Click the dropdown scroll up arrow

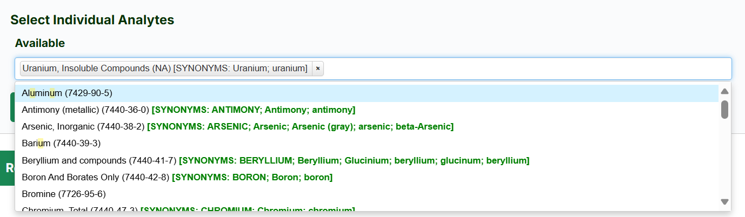tap(724, 91)
